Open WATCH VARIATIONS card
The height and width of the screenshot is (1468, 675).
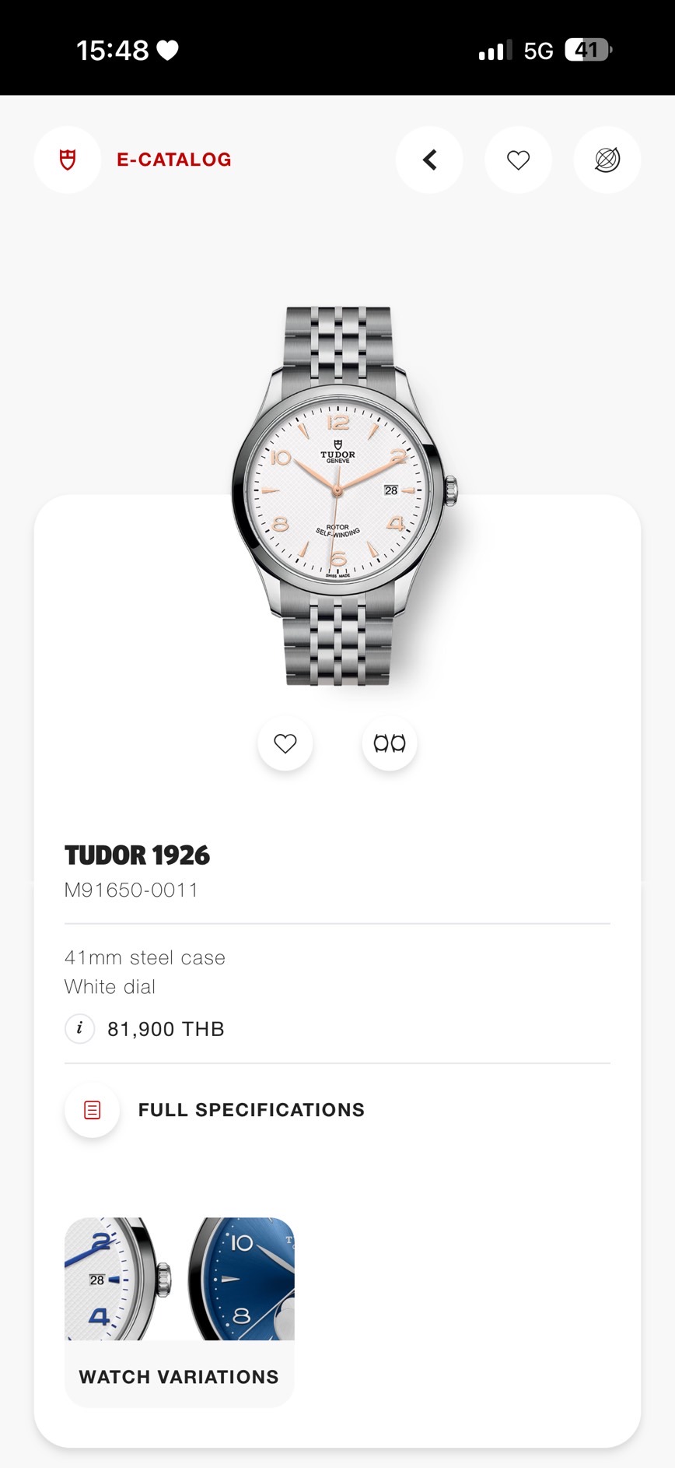tap(179, 1376)
